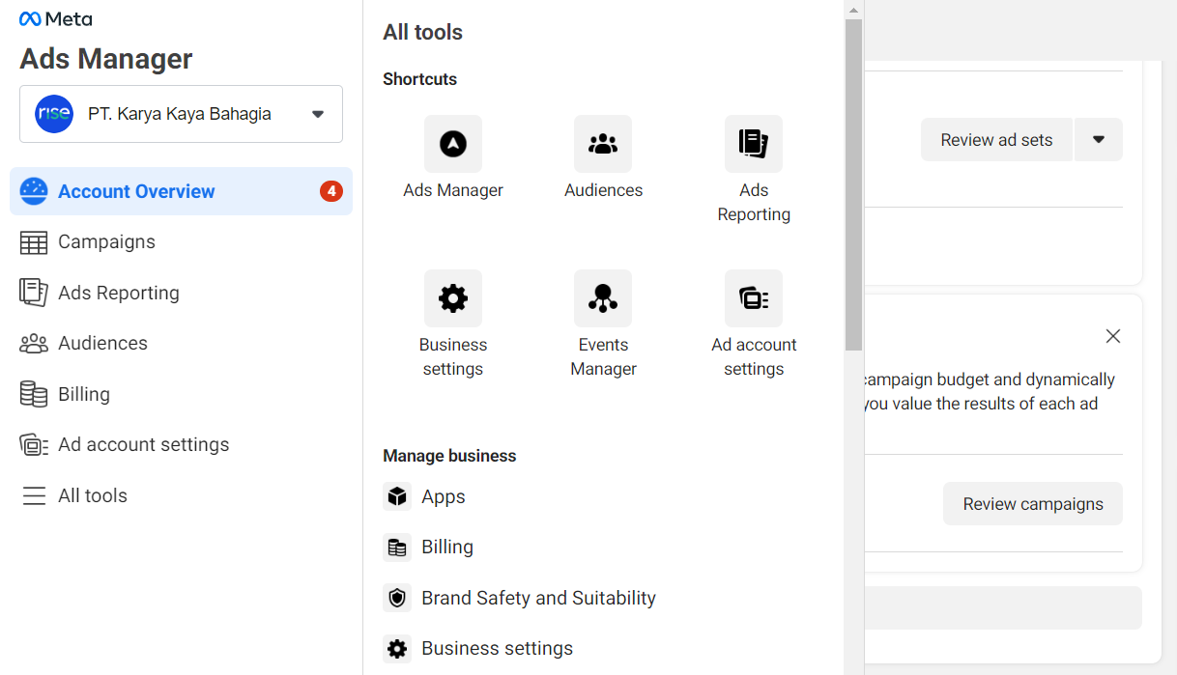Click the Audiences people icon in sidebar
1177x675 pixels.
coord(34,344)
